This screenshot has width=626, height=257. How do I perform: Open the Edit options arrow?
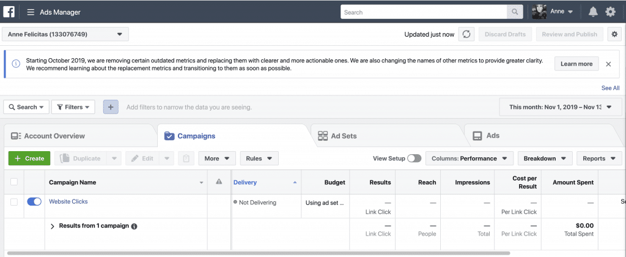167,158
